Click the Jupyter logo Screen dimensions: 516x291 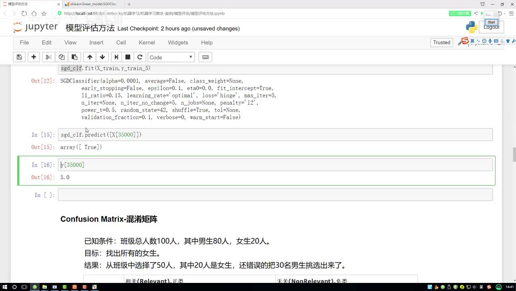coord(36,27)
